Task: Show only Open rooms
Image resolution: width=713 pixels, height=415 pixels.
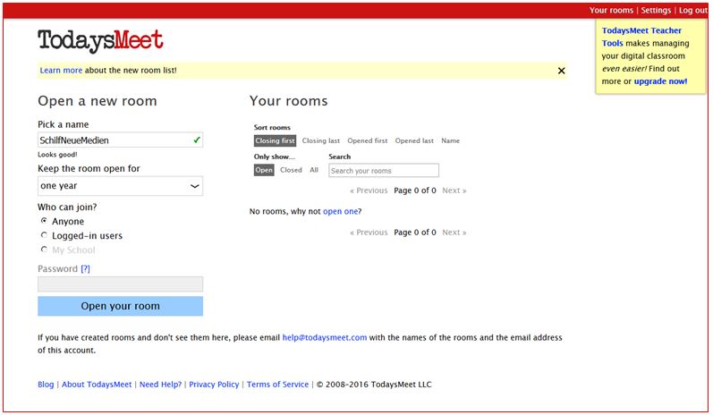Action: 264,170
